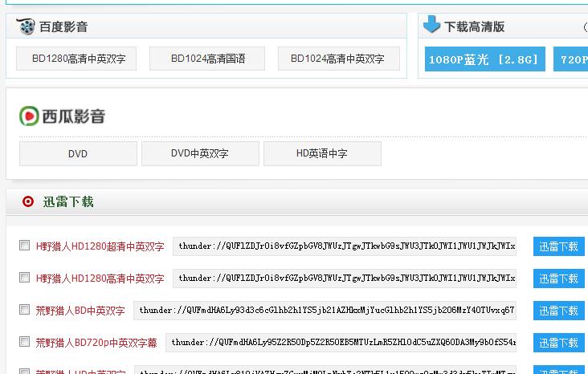Play DVD中英双字 source
Viewport: 588px width, 374px height.
200,153
